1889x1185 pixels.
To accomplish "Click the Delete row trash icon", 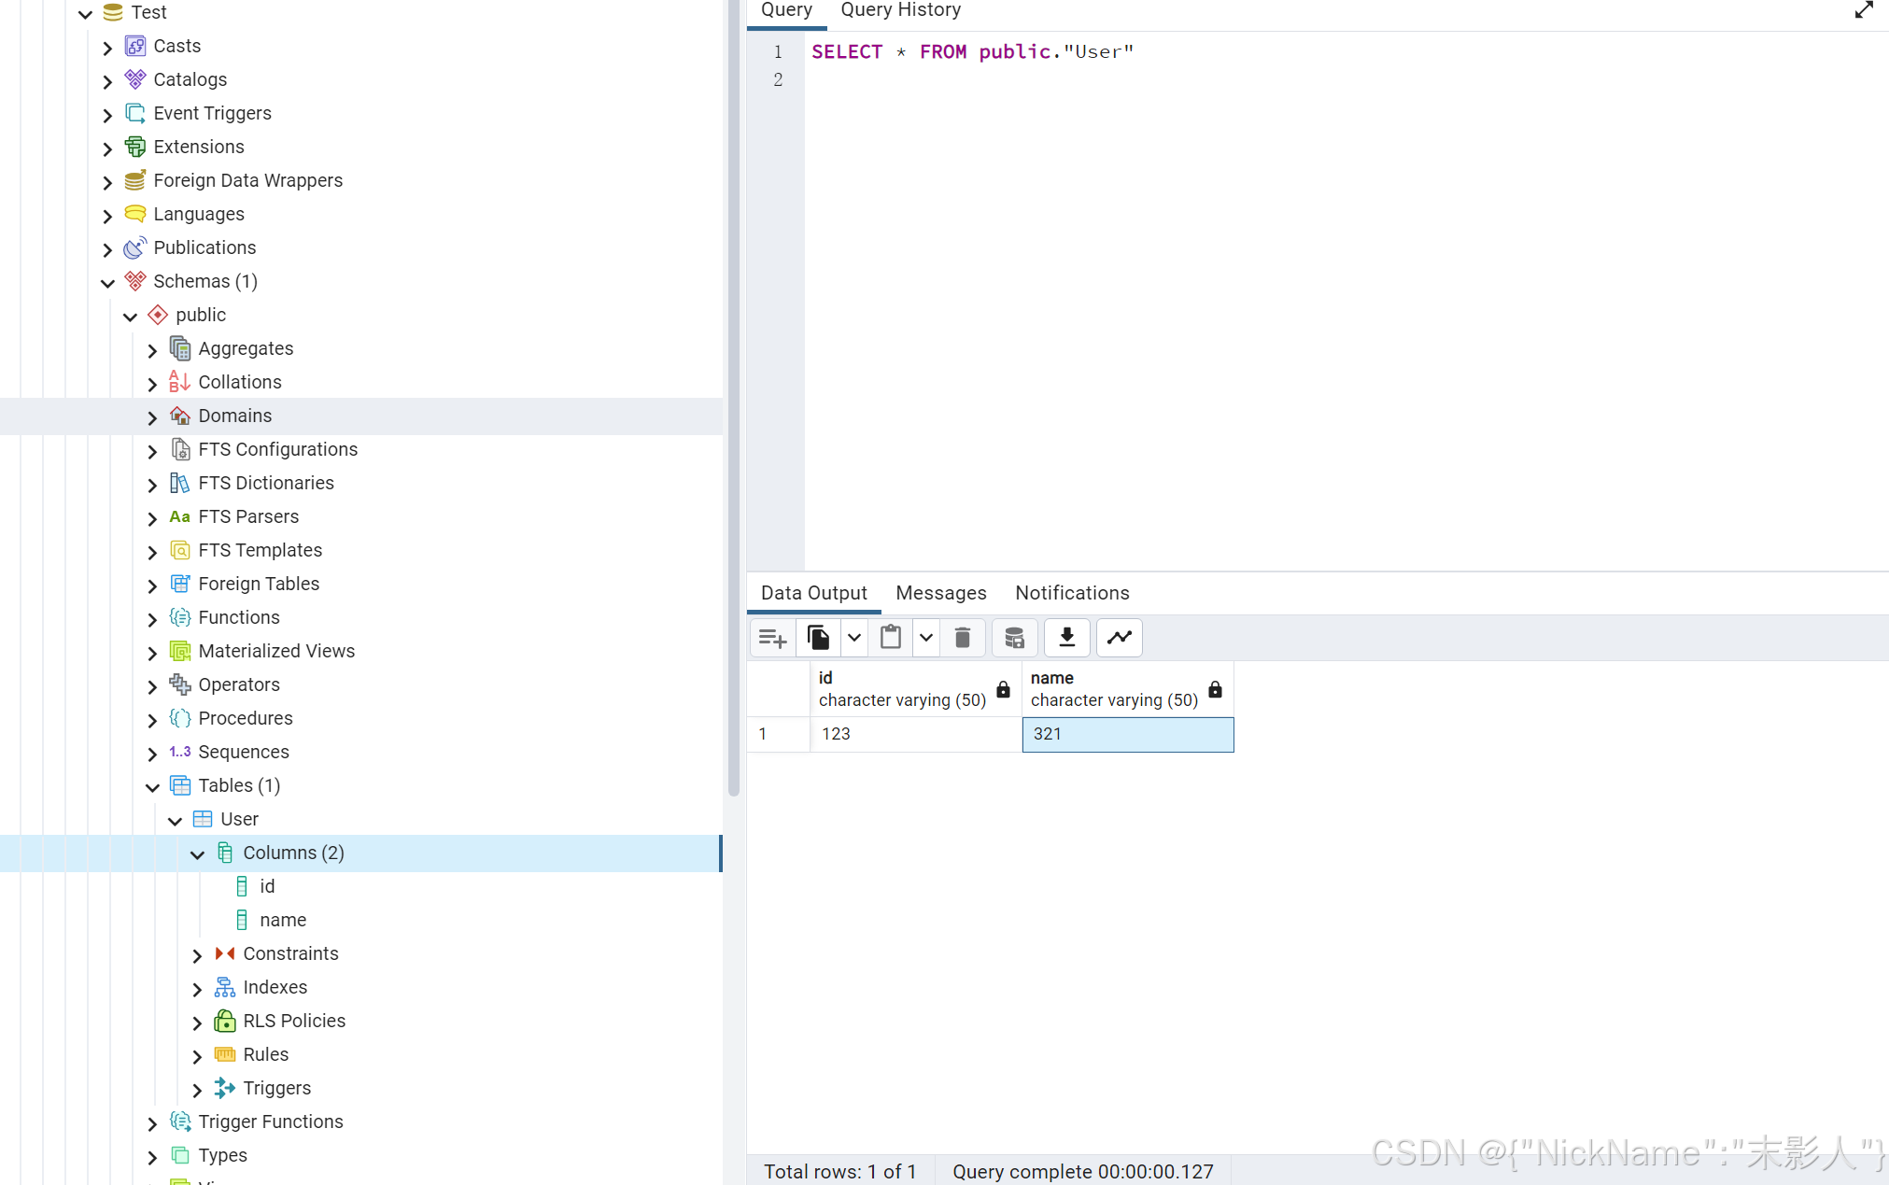I will tap(962, 638).
